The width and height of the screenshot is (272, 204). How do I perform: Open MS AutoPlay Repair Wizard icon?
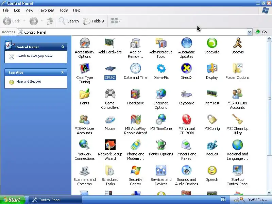[135, 119]
